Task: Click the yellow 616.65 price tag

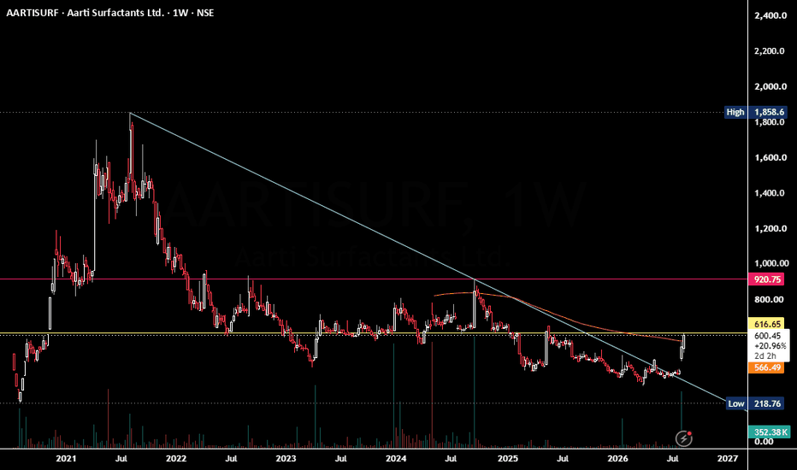Action: click(767, 324)
